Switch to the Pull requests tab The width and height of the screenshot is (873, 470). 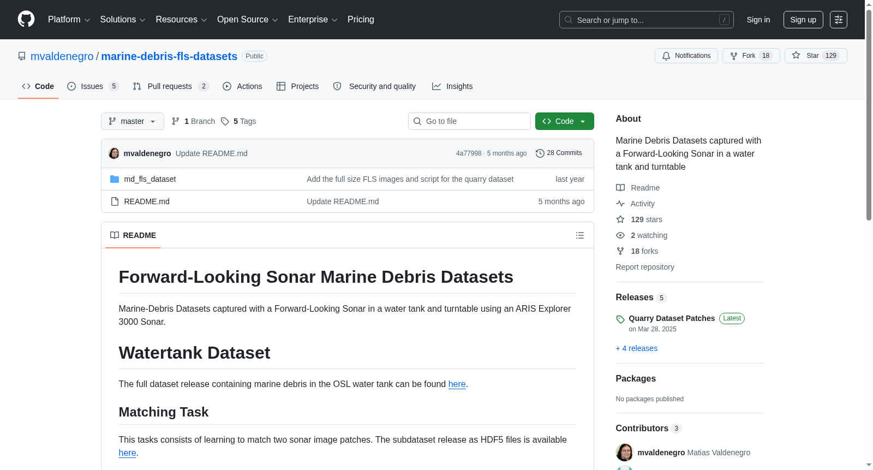point(171,86)
